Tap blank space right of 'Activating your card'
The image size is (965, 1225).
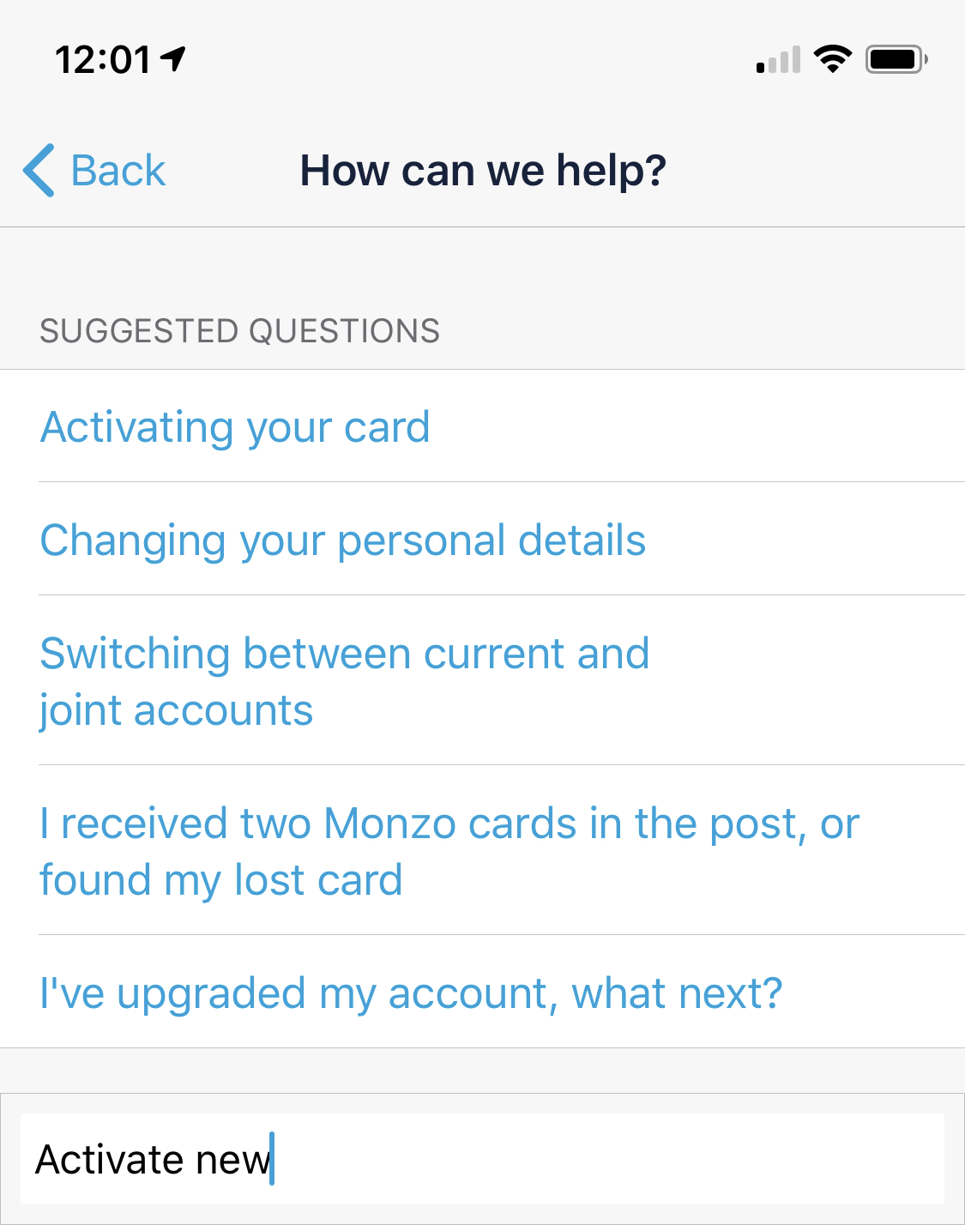pos(695,426)
